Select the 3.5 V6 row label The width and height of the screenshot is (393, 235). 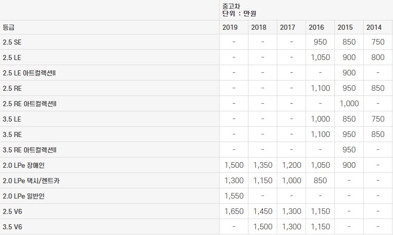tap(12, 227)
